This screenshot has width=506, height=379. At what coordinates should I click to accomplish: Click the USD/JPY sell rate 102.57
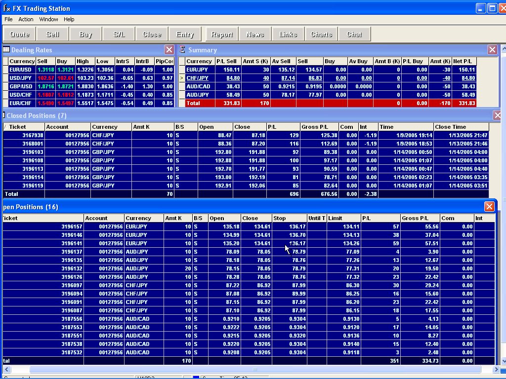(x=45, y=78)
